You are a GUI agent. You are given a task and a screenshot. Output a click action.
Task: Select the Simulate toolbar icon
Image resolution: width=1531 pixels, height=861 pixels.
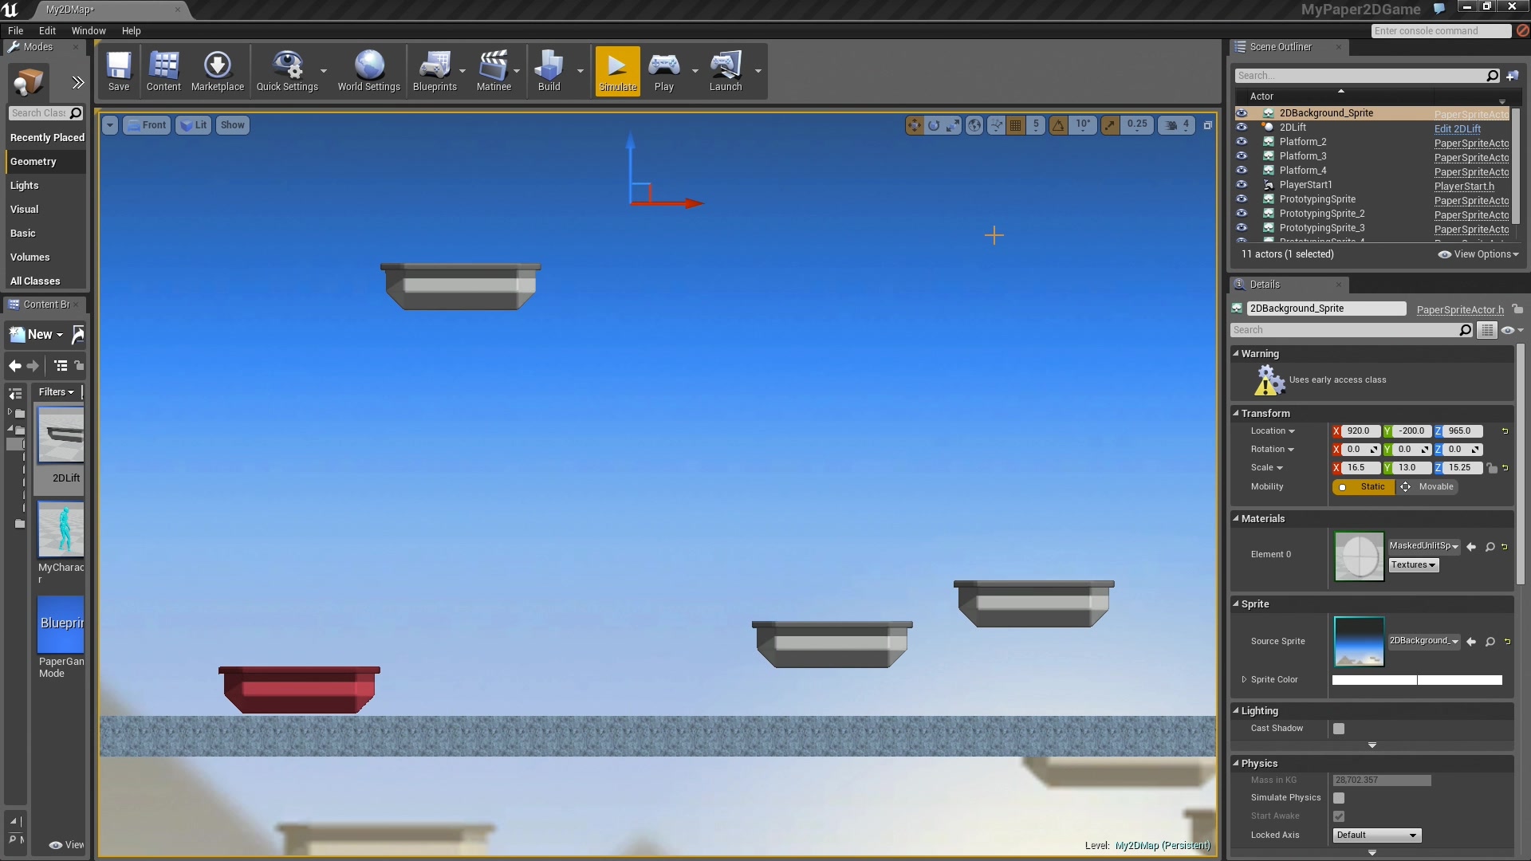coord(616,71)
